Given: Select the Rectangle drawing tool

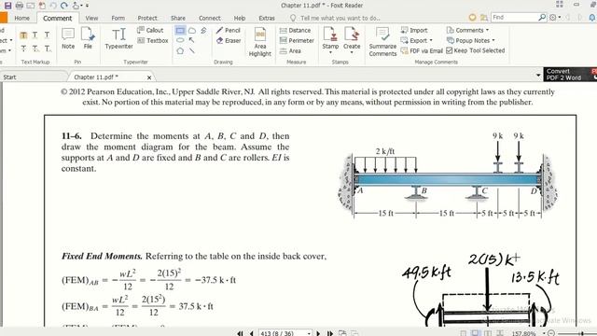Looking at the screenshot, I should (x=180, y=30).
